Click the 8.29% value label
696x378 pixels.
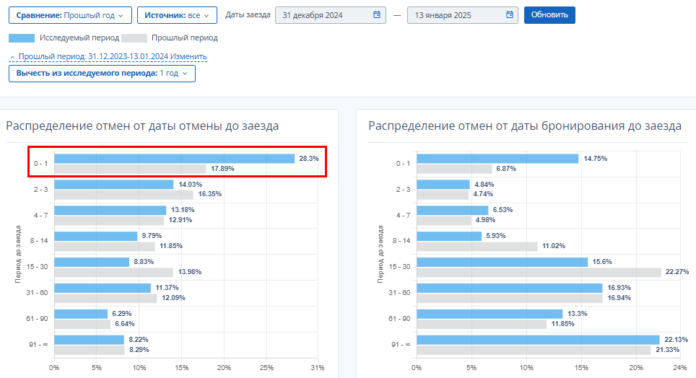pyautogui.click(x=139, y=350)
